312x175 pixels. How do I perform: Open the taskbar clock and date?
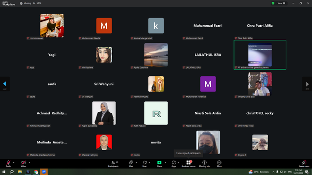point(298,172)
